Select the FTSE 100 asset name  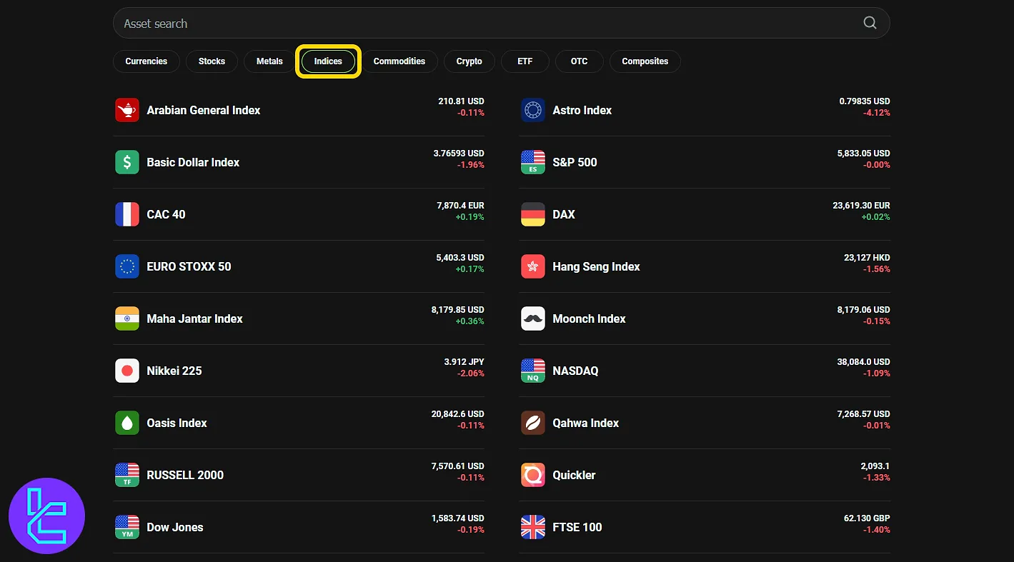pyautogui.click(x=577, y=527)
